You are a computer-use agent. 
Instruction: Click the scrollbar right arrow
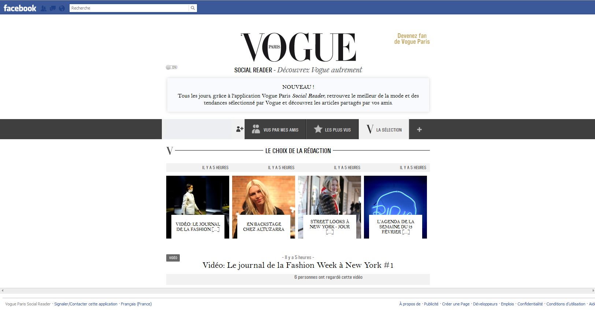pos(593,291)
